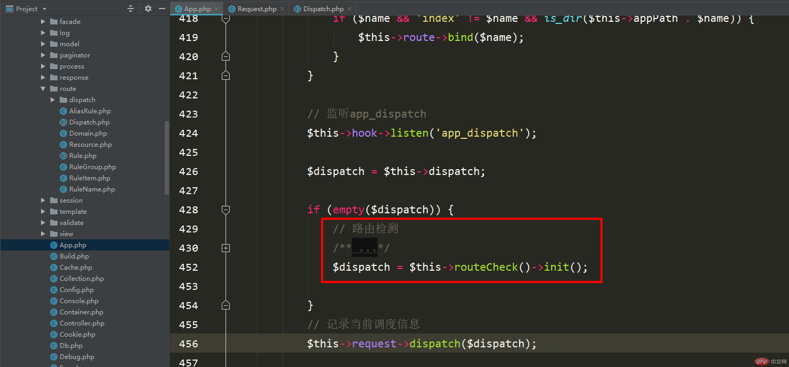Select RuleGroup.php file icon

[x=63, y=167]
